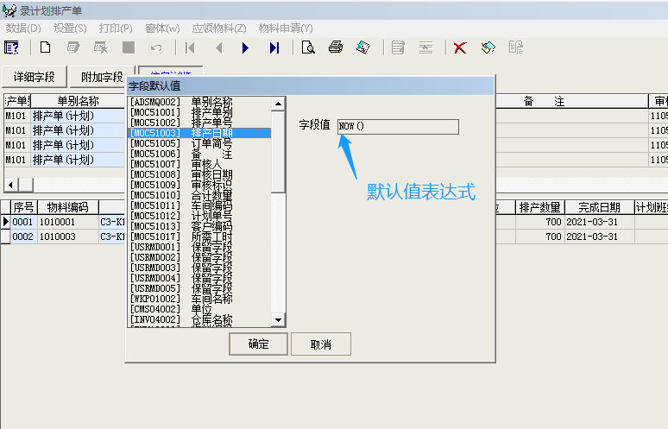Go to the next record
Screen dimensions: 668x429
tap(246, 47)
